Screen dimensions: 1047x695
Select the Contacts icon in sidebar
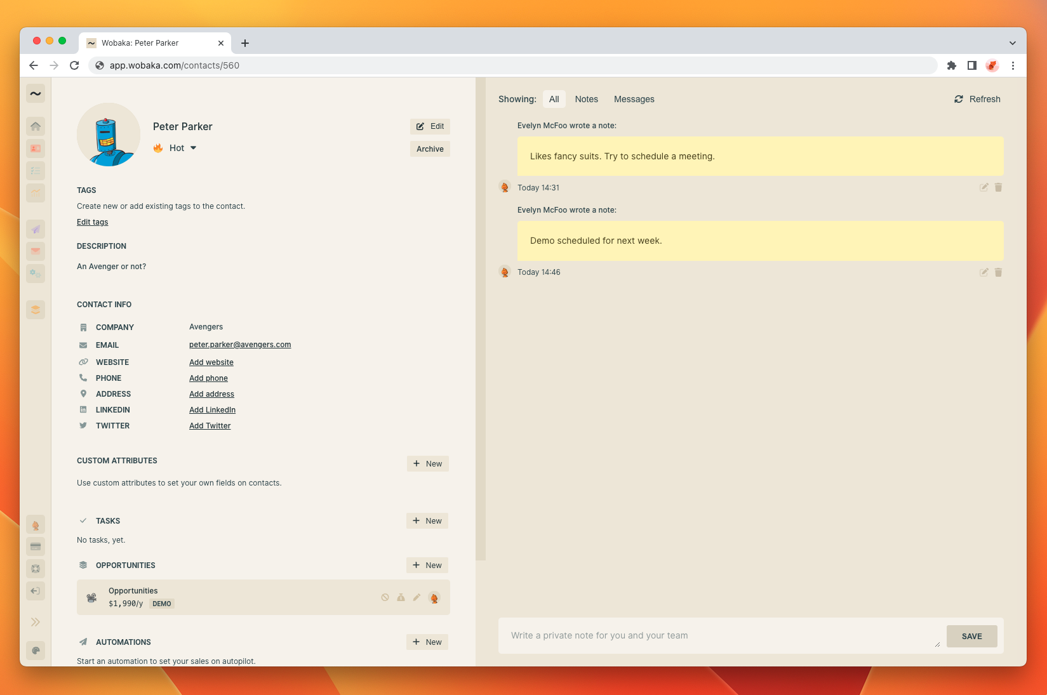[x=36, y=149]
